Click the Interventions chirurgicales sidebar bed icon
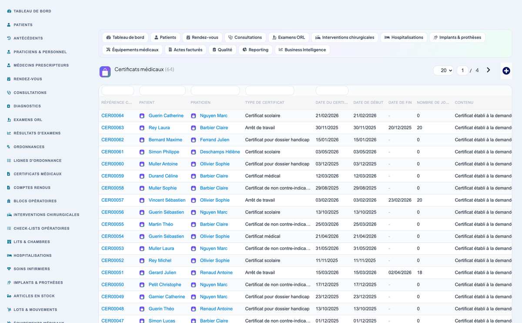The width and height of the screenshot is (522, 323). [9, 215]
